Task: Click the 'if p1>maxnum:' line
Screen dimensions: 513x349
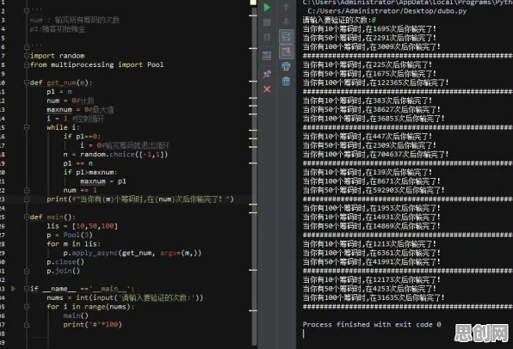Action: click(90, 172)
